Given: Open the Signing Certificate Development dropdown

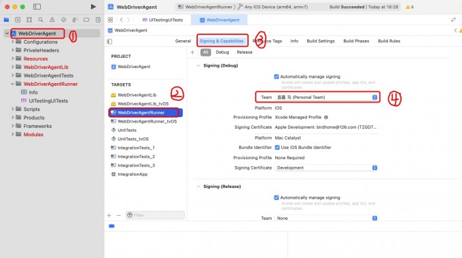Looking at the screenshot, I should point(326,167).
